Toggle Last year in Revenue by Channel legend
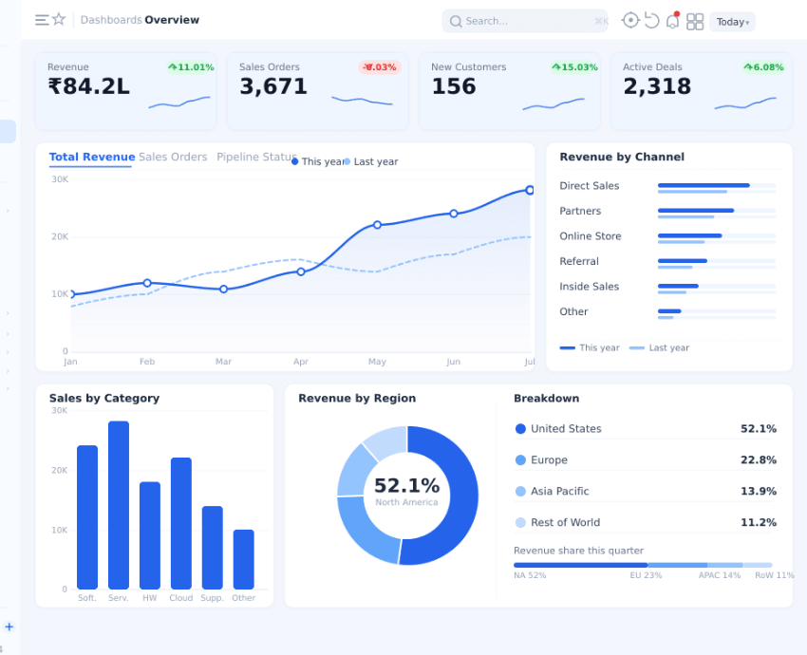This screenshot has width=807, height=655. point(659,347)
